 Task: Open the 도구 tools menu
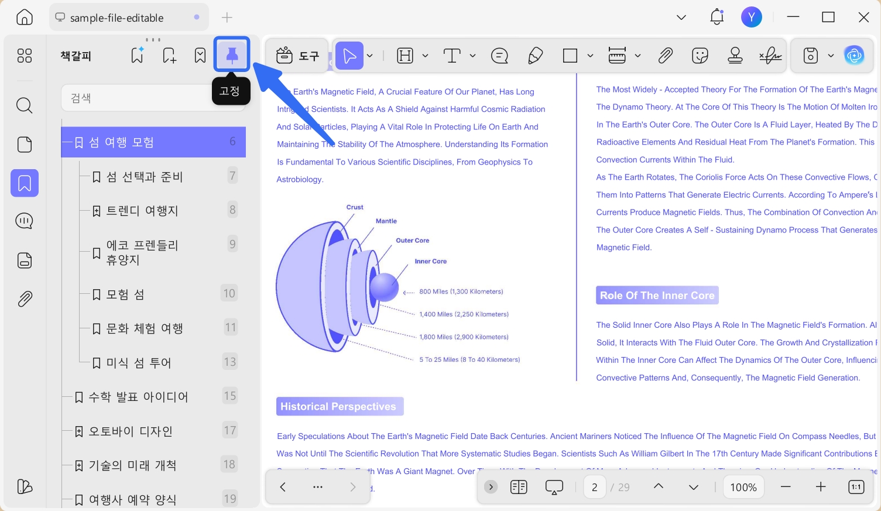tap(297, 56)
